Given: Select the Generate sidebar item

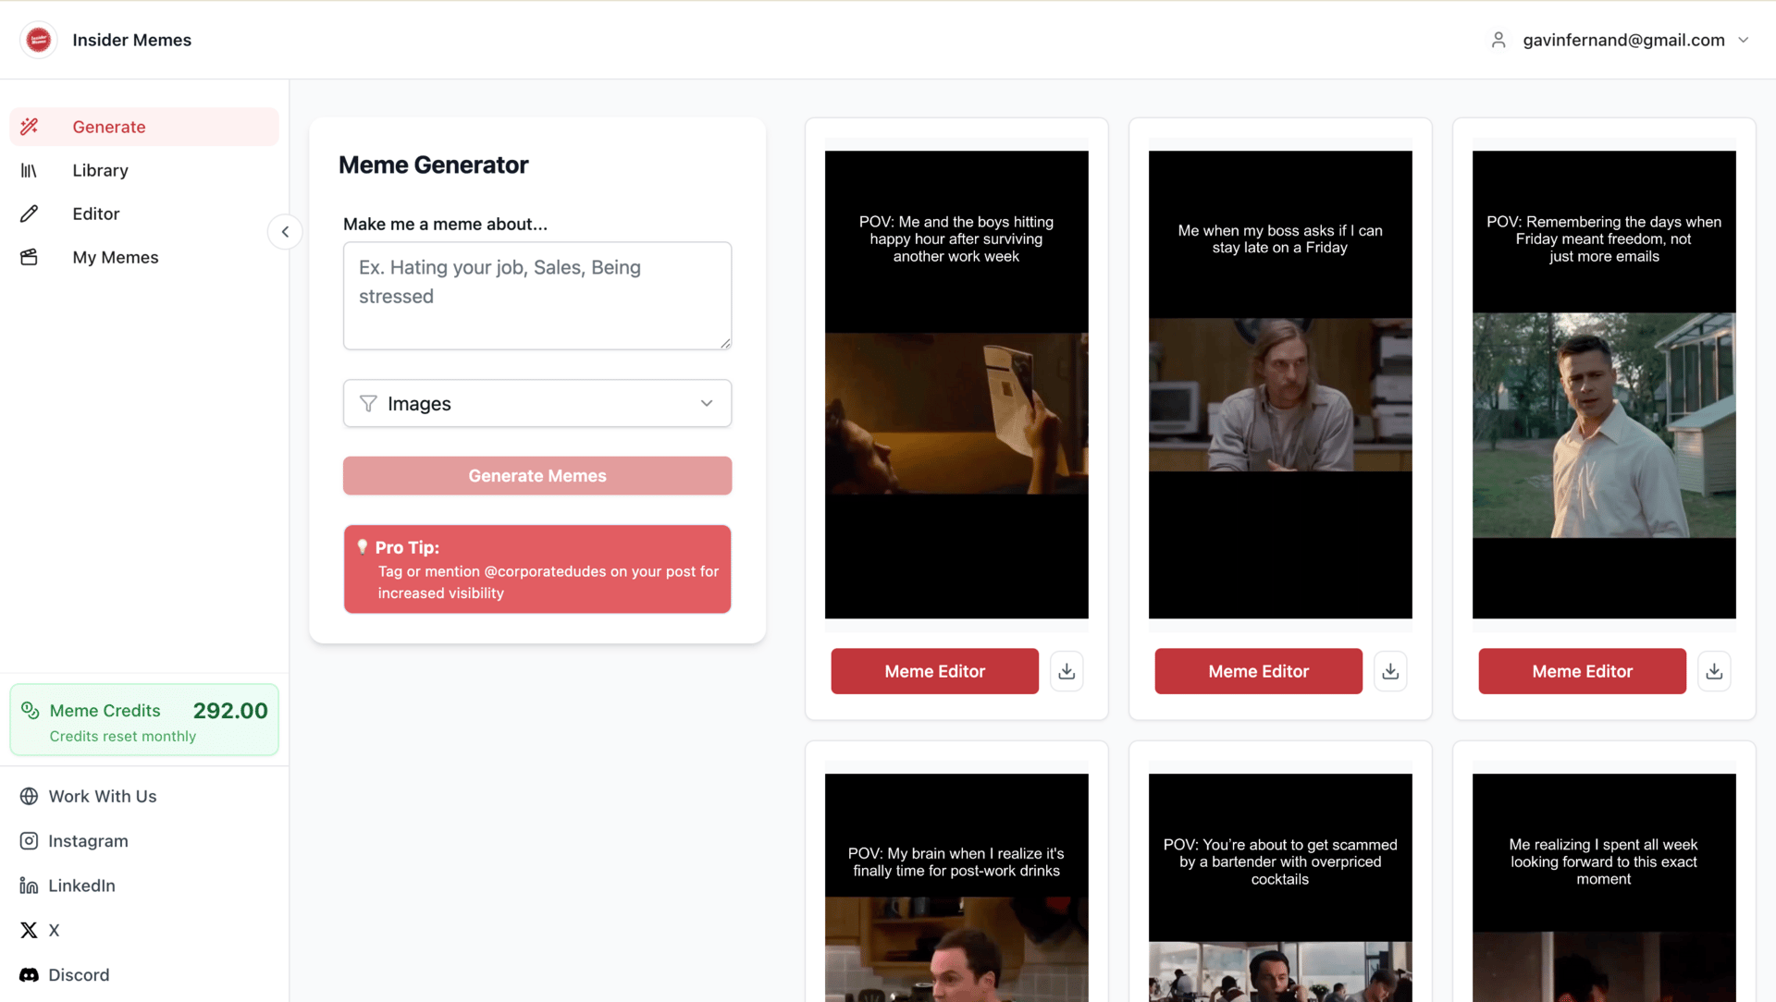Looking at the screenshot, I should coord(109,127).
